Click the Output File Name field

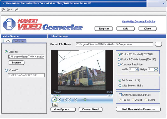click(114, 44)
